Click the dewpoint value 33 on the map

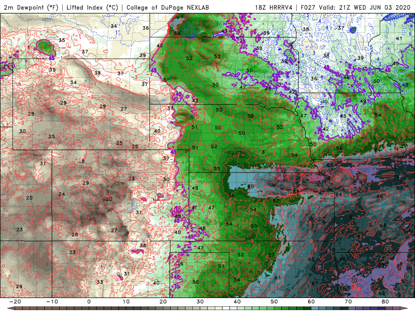click(100, 282)
